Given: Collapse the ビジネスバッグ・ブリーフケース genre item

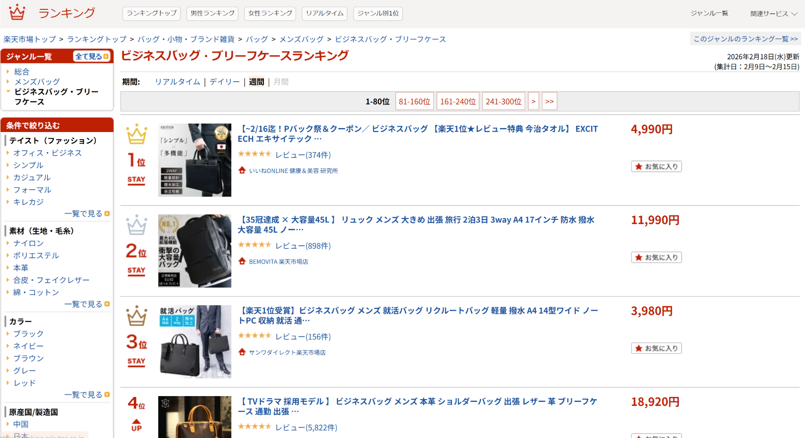Looking at the screenshot, I should (8, 91).
